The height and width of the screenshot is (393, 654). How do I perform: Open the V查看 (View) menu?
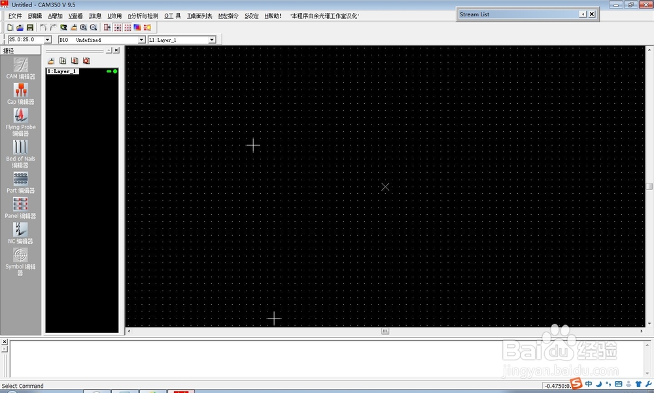(x=75, y=16)
